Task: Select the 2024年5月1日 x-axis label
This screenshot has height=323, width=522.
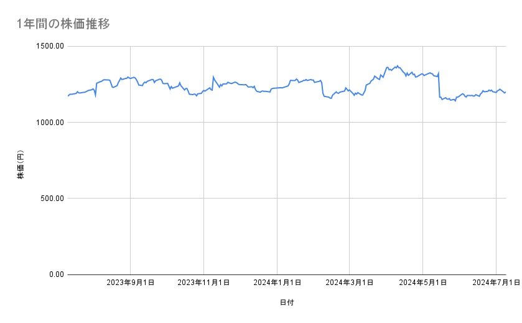Action: tap(423, 283)
